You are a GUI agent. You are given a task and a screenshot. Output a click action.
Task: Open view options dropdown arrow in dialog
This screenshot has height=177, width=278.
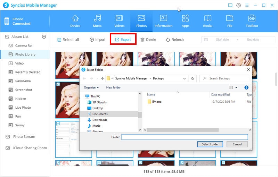pos(236,87)
